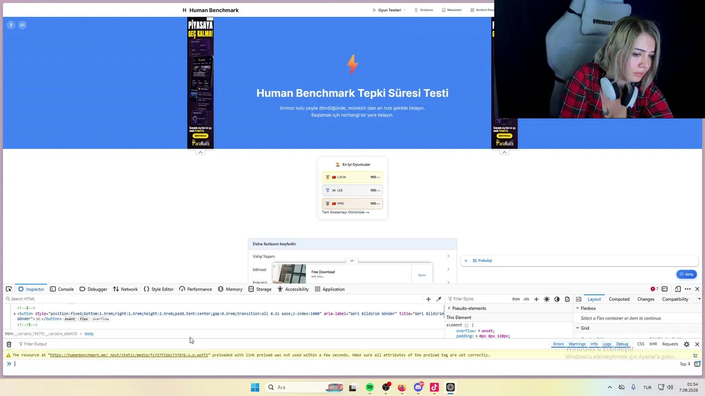The width and height of the screenshot is (705, 396).
Task: Clear console output with trash icon
Action: 9,344
